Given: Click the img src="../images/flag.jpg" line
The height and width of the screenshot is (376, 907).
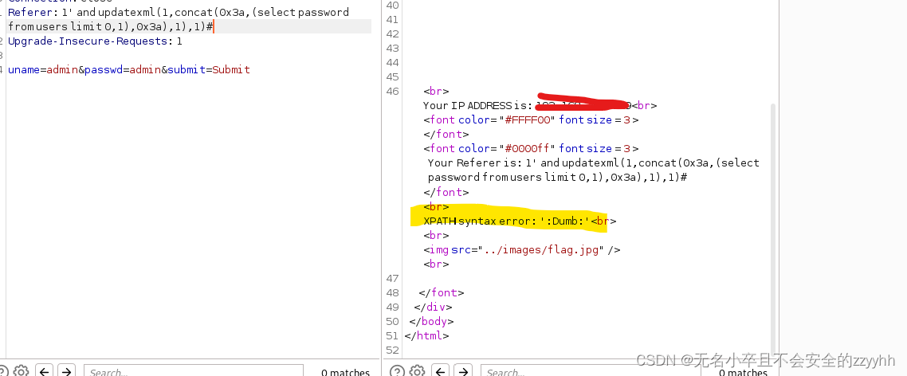Looking at the screenshot, I should [522, 249].
